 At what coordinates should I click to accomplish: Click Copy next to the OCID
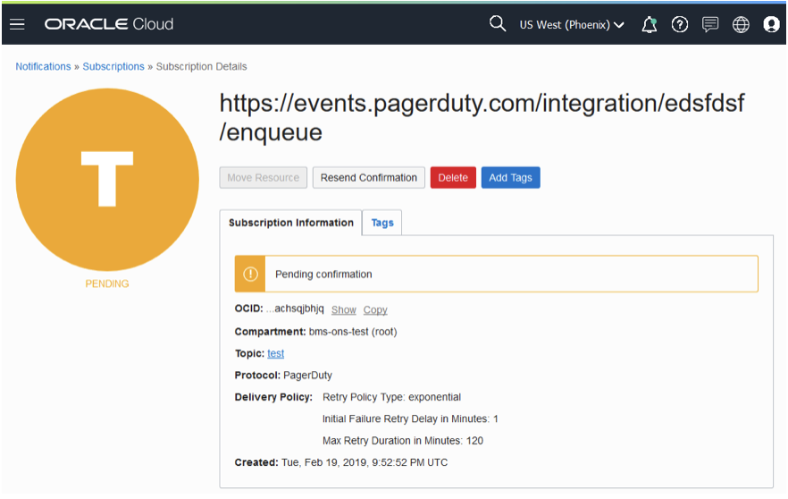click(x=375, y=310)
